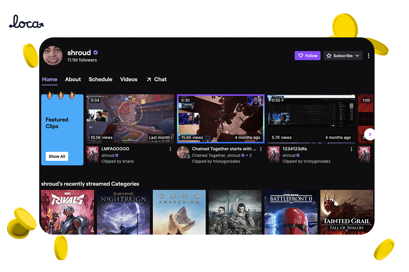Viewport: 409px width, 272px height.
Task: Play the Chained Together clip thumbnail
Action: 221,119
